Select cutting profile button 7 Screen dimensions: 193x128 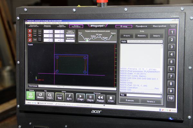(x=171, y=76)
